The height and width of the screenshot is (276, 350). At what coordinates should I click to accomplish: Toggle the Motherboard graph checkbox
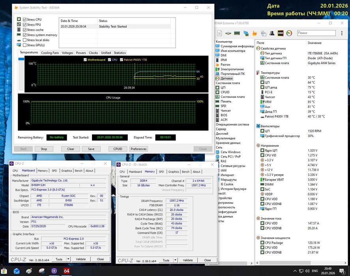(x=85, y=60)
